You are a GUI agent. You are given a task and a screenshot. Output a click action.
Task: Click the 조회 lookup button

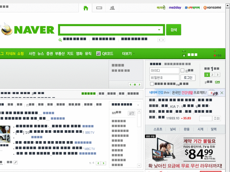[x=216, y=118]
